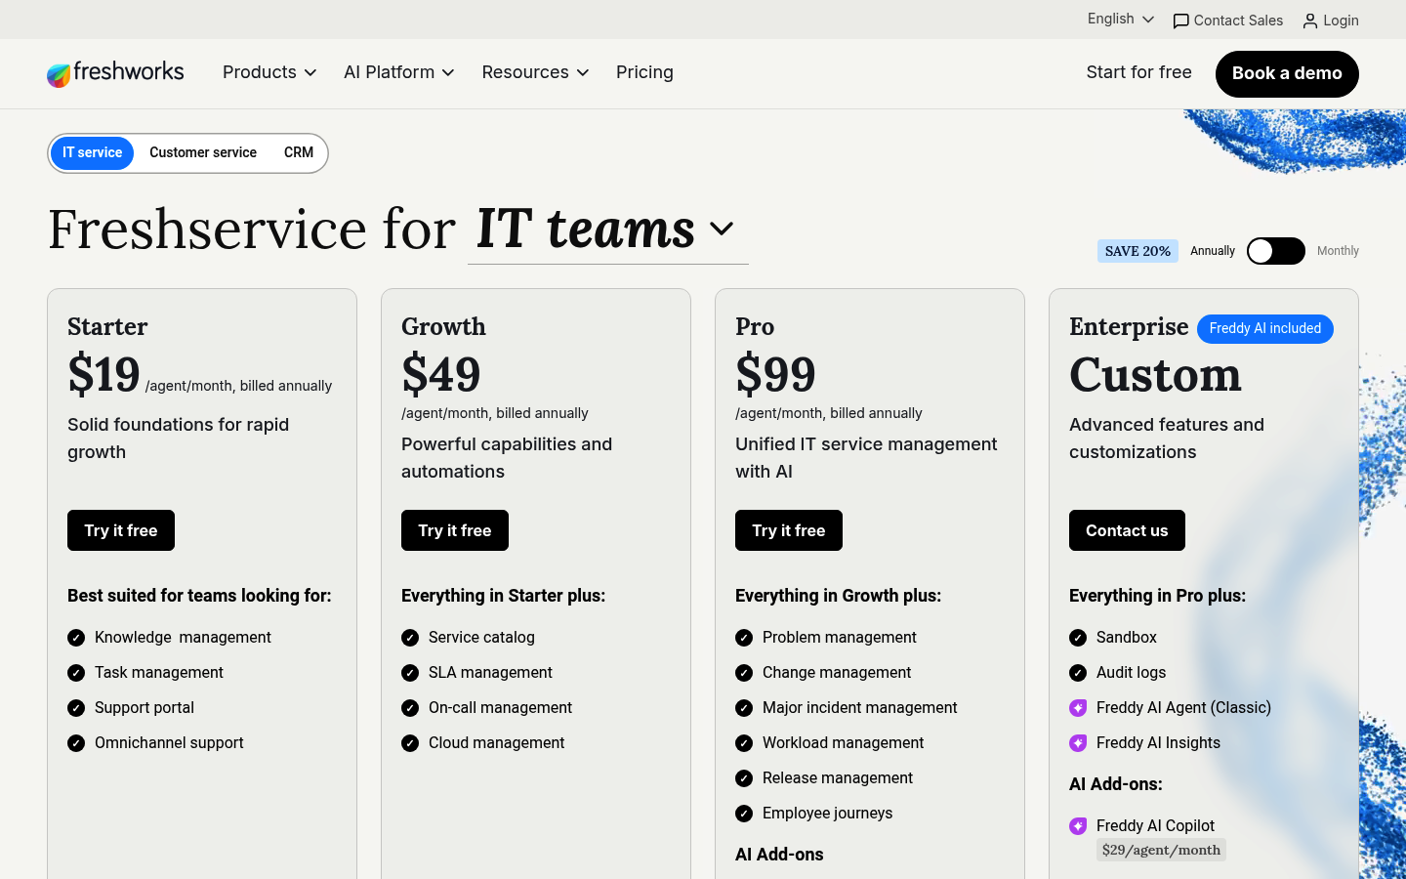The height and width of the screenshot is (879, 1406).
Task: Select the IT service tab
Action: click(93, 153)
